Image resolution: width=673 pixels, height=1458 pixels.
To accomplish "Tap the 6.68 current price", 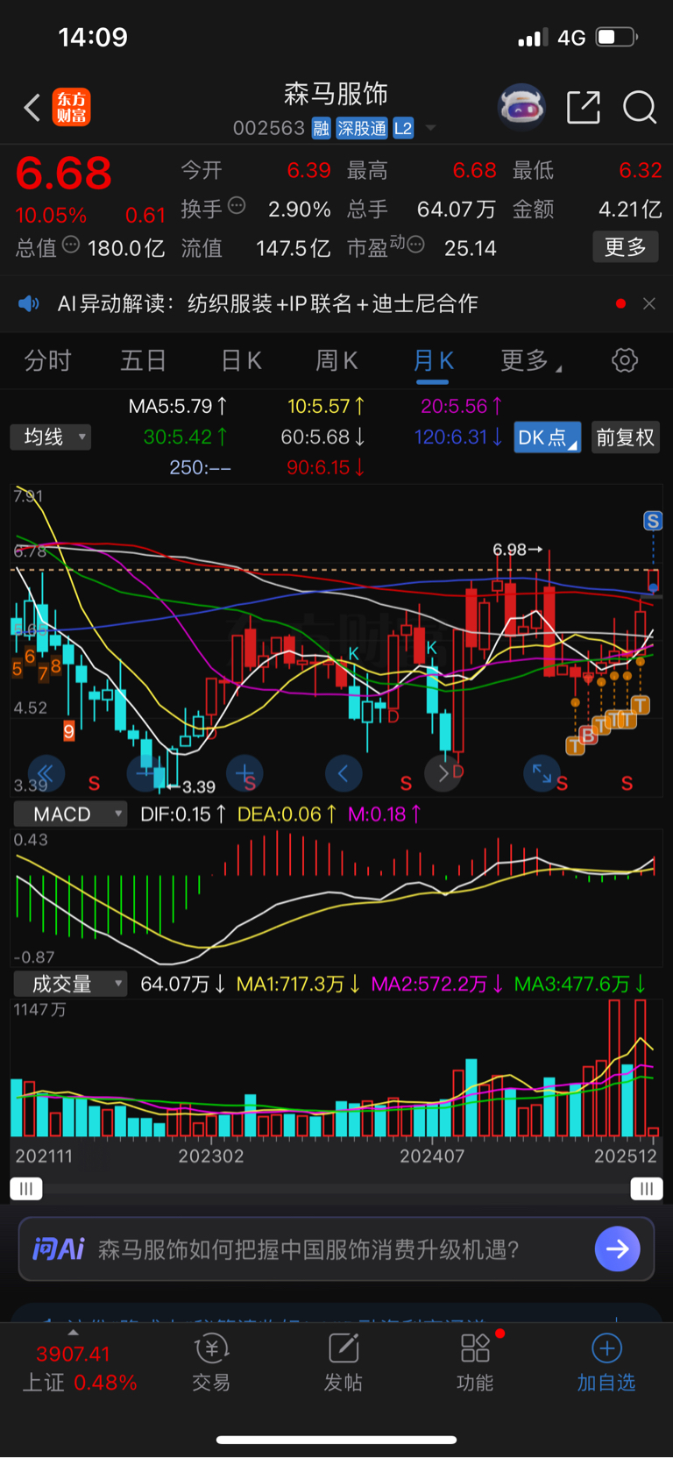I will [x=64, y=174].
